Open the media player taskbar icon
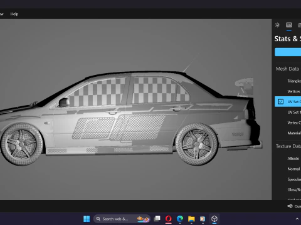Viewport: 301px width, 225px height. pyautogui.click(x=203, y=219)
